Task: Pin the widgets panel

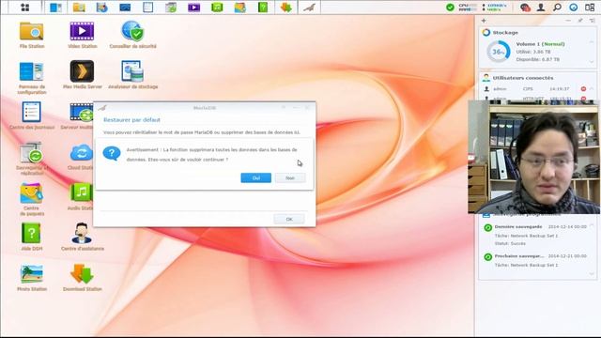Action: [x=580, y=21]
